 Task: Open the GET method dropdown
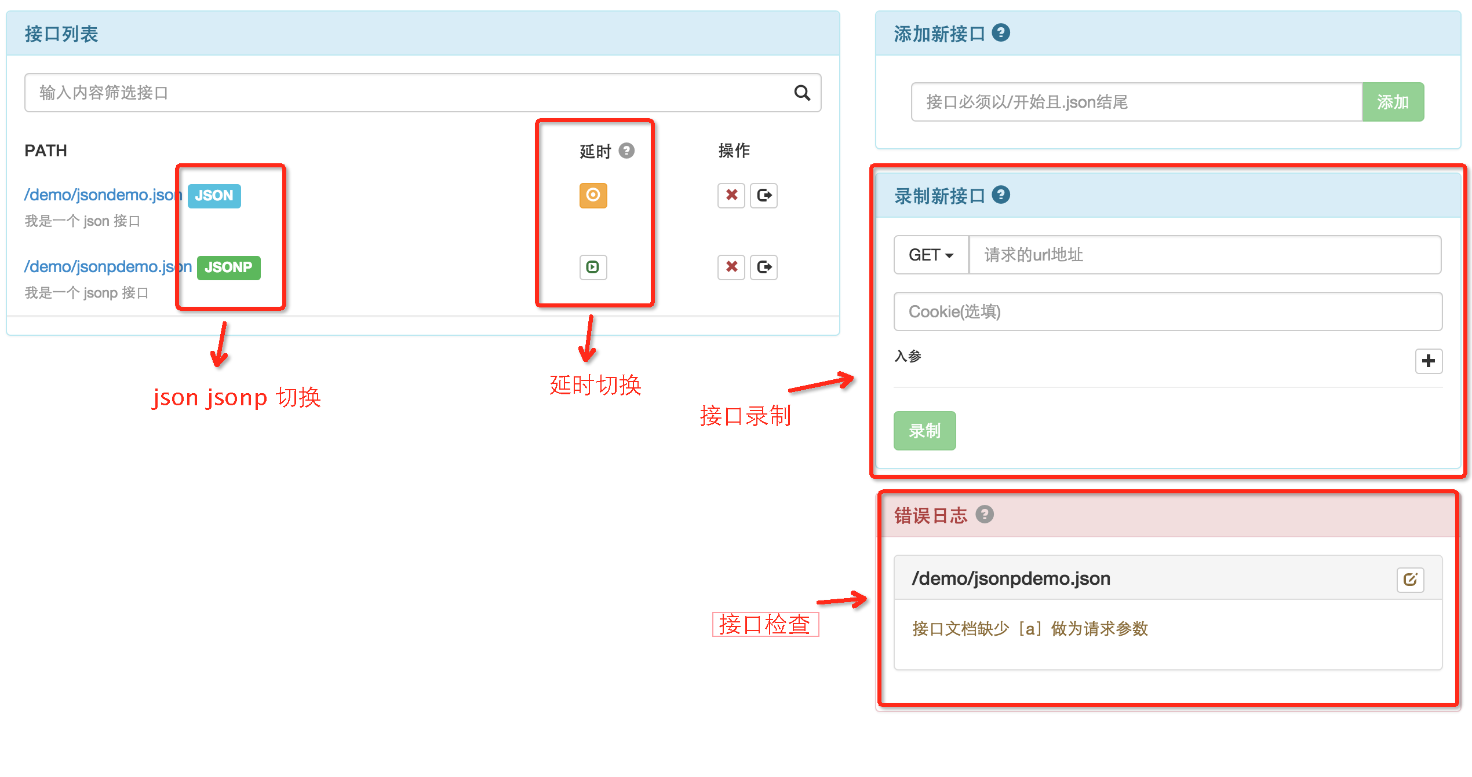931,255
